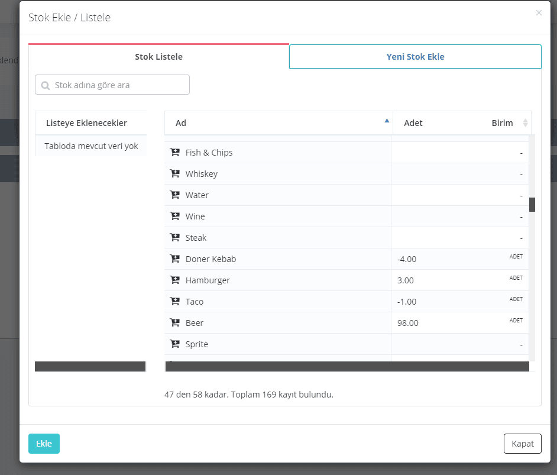The image size is (557, 475).
Task: Click the cart icon beside Steak
Action: click(x=175, y=238)
